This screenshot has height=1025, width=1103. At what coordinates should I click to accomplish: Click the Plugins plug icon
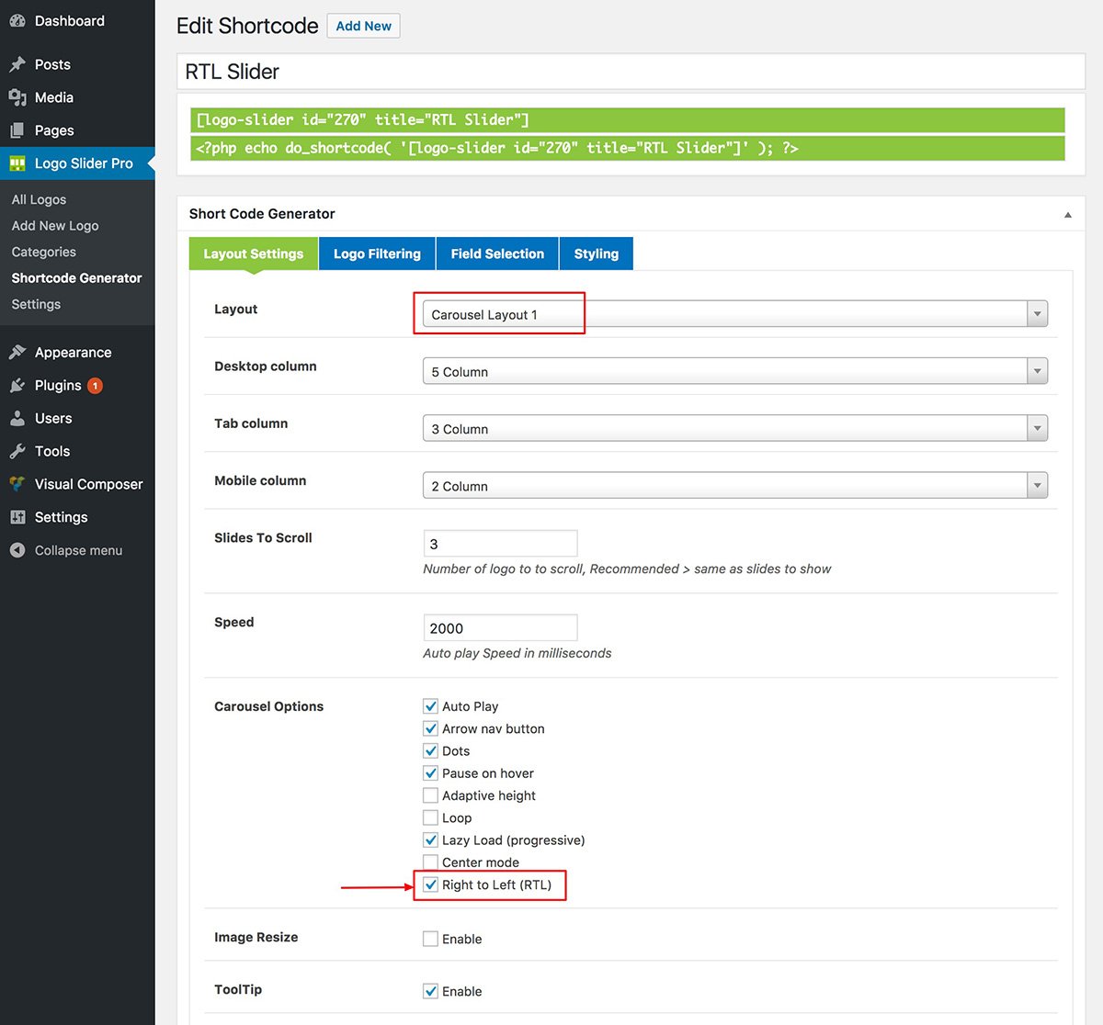pos(17,386)
